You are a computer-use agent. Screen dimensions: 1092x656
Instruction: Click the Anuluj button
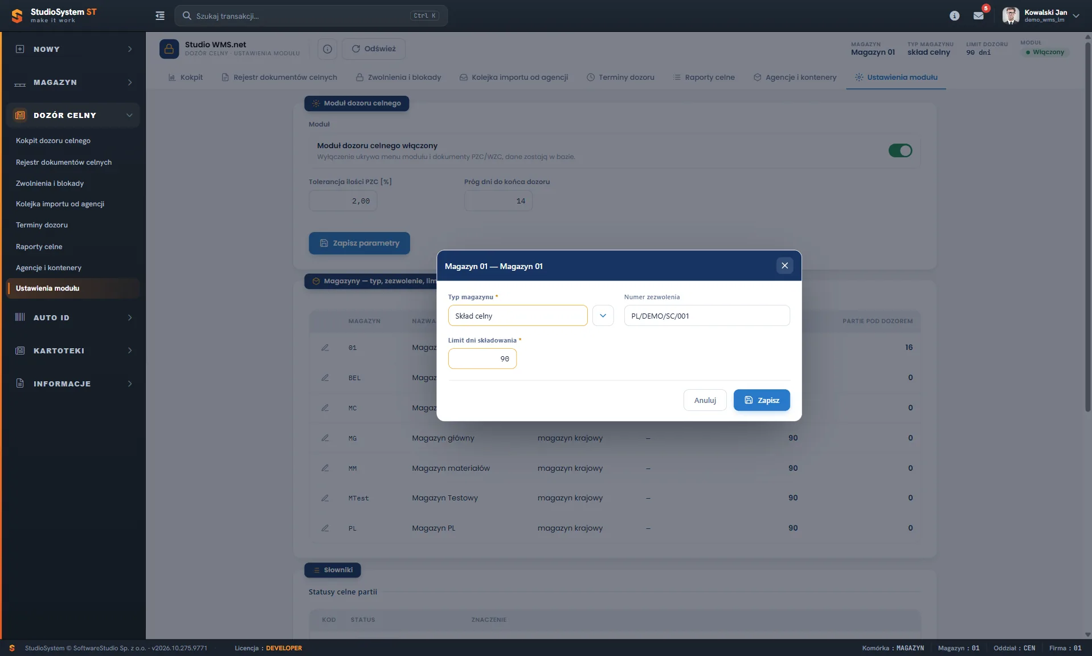[x=705, y=400]
